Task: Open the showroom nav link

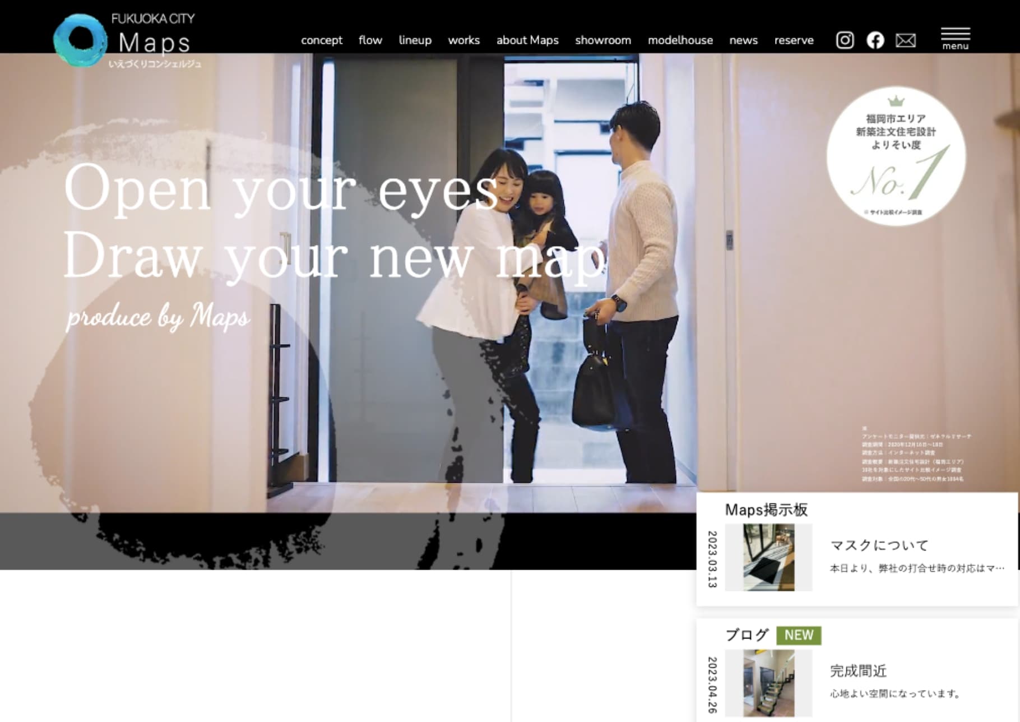Action: pyautogui.click(x=603, y=40)
